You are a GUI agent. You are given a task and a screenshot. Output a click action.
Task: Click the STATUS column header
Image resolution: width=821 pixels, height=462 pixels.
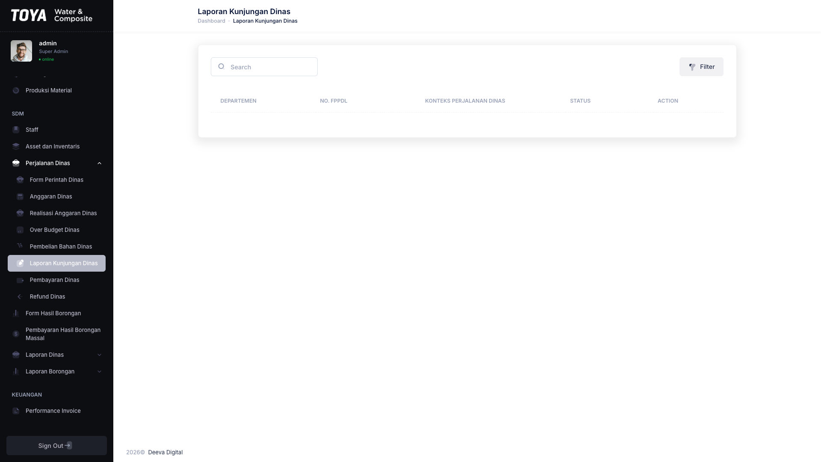pos(580,101)
